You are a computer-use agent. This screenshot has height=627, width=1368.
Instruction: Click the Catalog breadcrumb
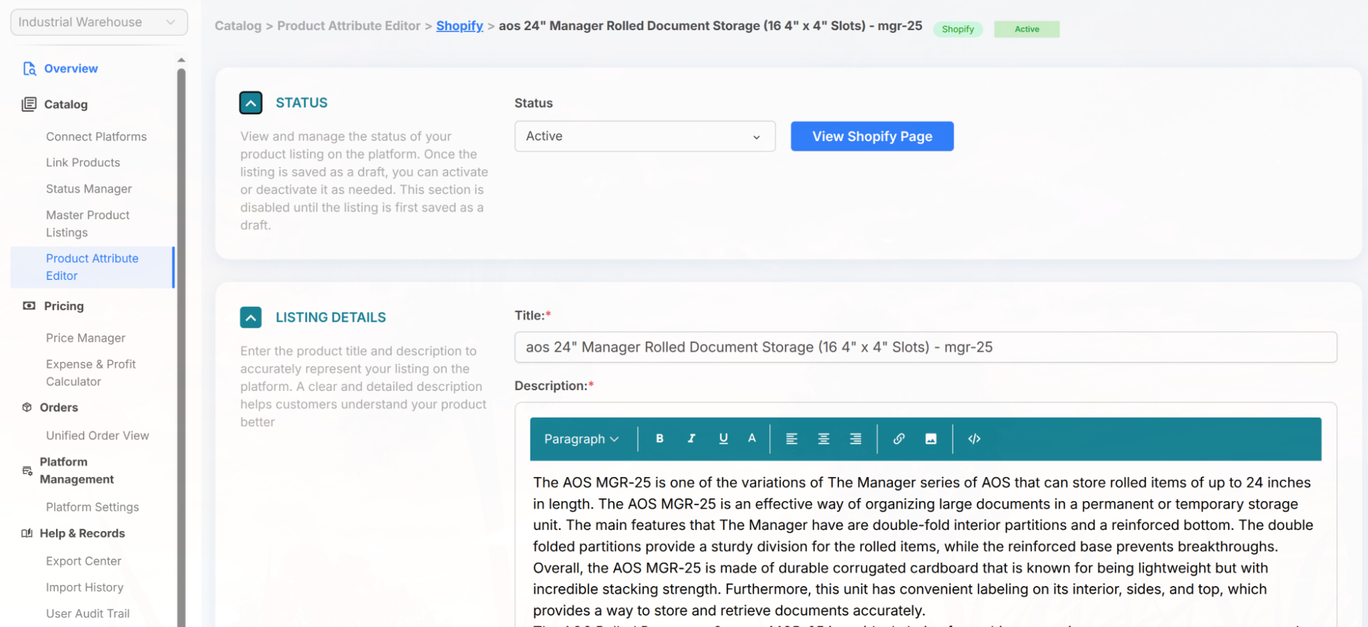pos(238,26)
